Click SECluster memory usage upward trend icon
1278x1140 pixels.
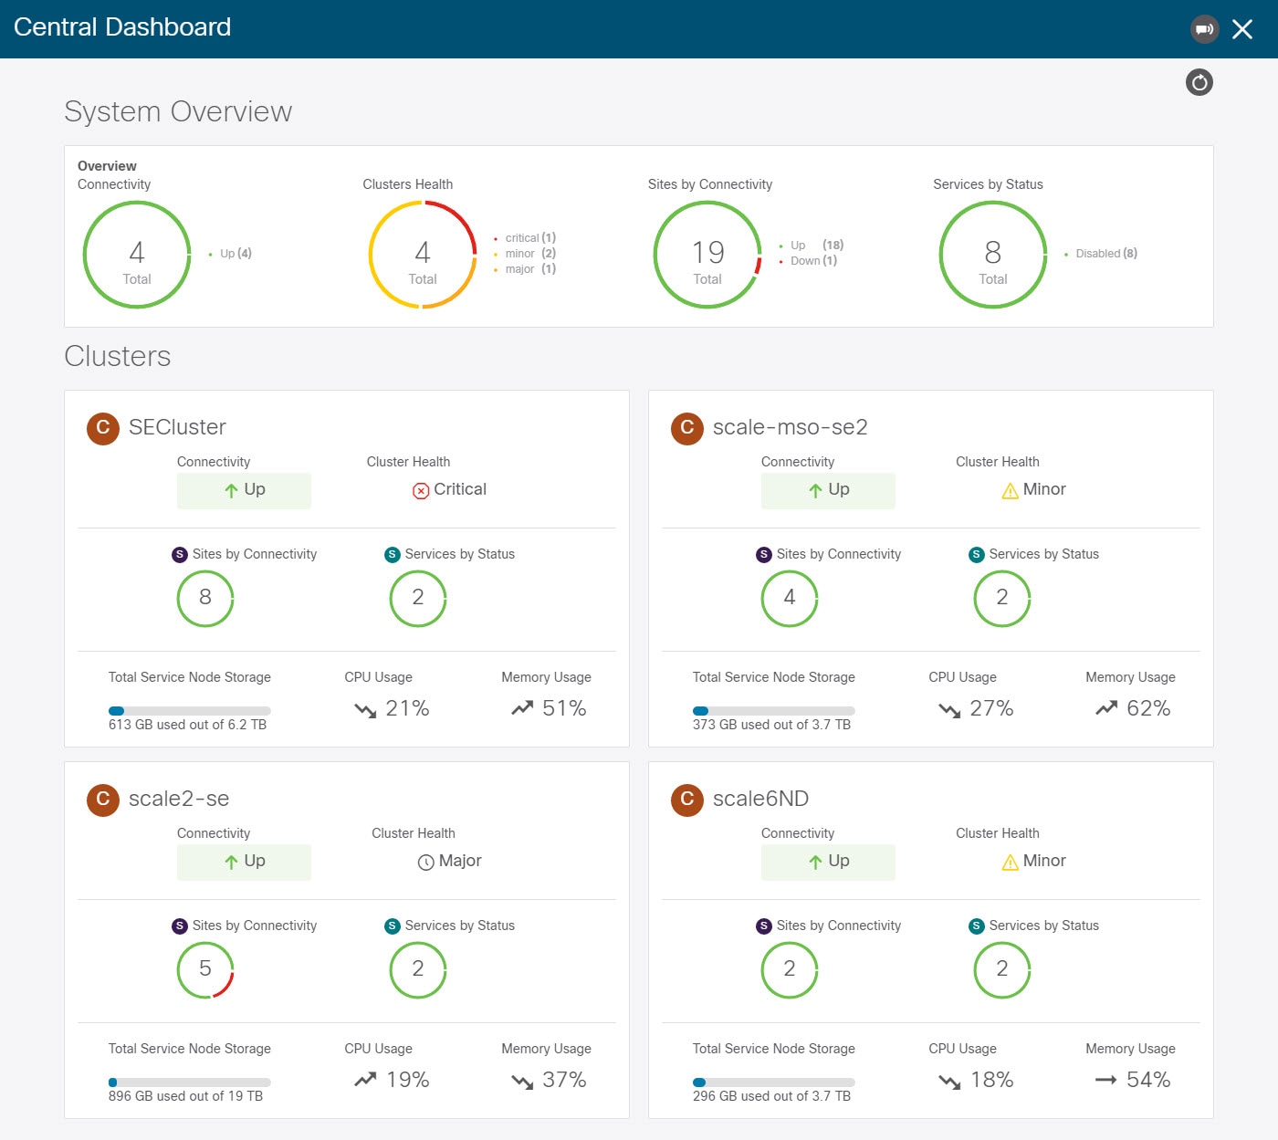tap(522, 708)
